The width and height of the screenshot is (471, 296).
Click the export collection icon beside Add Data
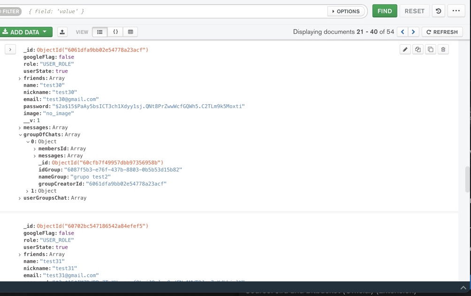62,32
